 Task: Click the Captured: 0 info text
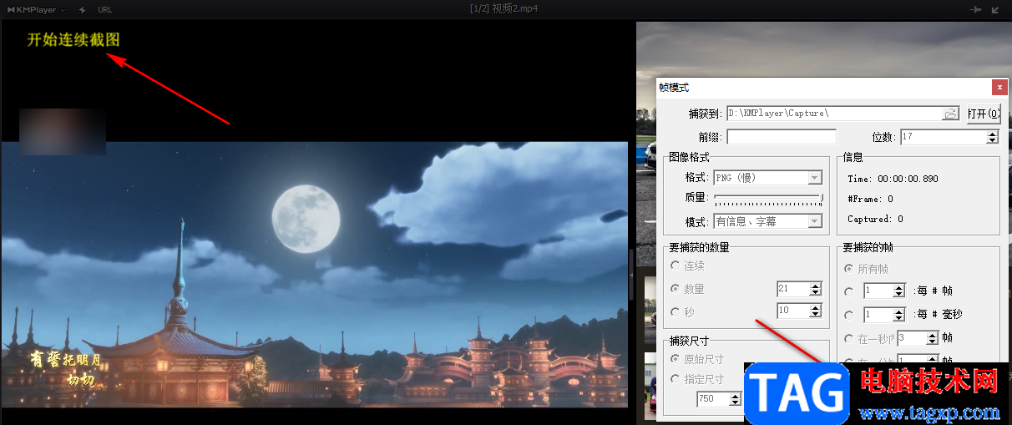point(875,220)
